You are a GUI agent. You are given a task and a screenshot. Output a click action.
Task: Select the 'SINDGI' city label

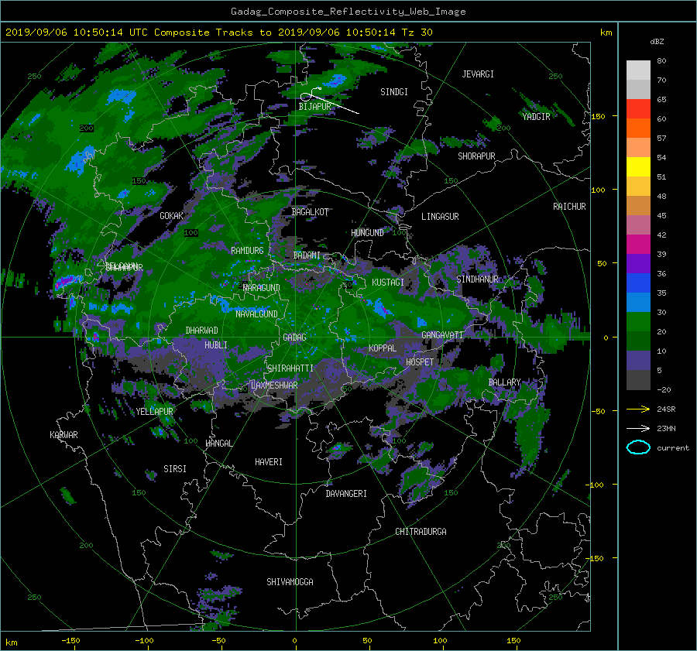point(394,92)
